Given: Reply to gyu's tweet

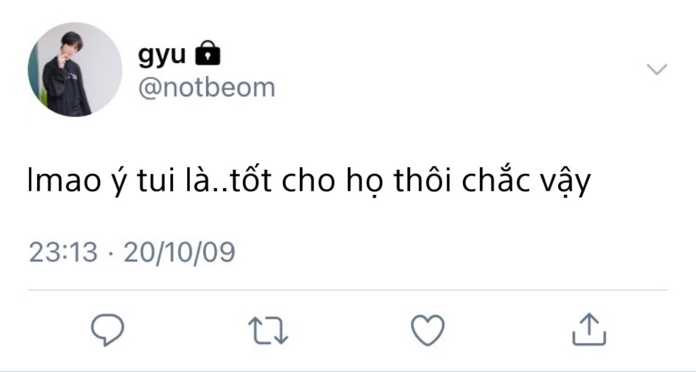Looking at the screenshot, I should (107, 329).
